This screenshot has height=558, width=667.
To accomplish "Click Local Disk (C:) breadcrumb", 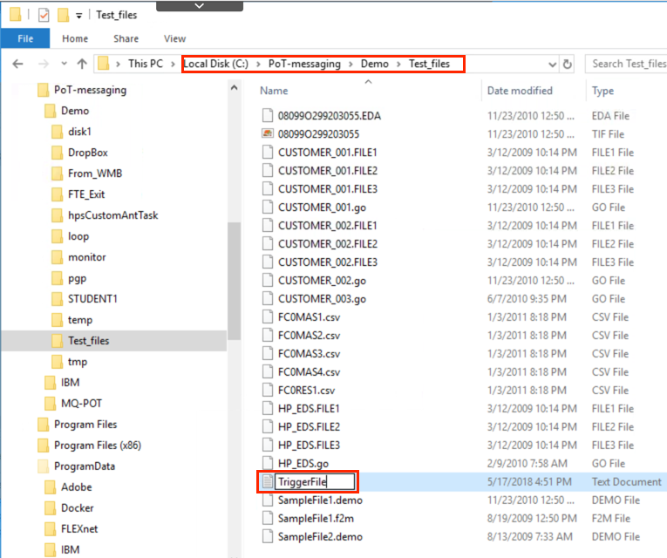I will click(x=215, y=64).
